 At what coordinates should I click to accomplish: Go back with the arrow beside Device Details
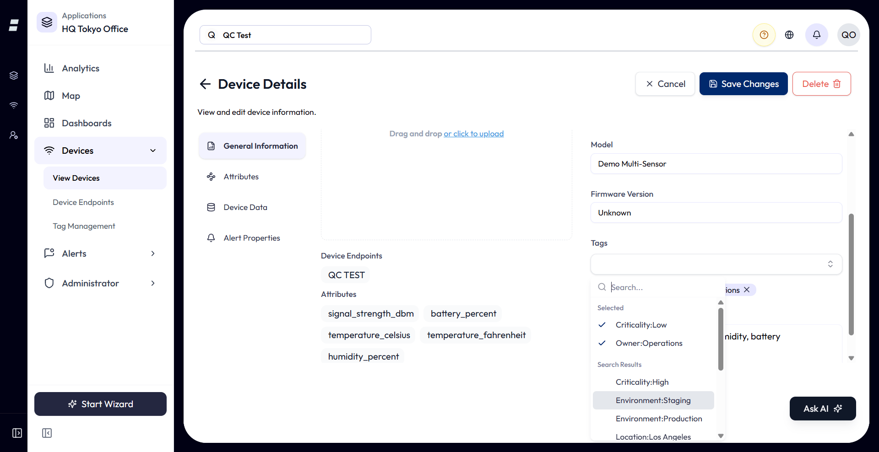click(205, 84)
